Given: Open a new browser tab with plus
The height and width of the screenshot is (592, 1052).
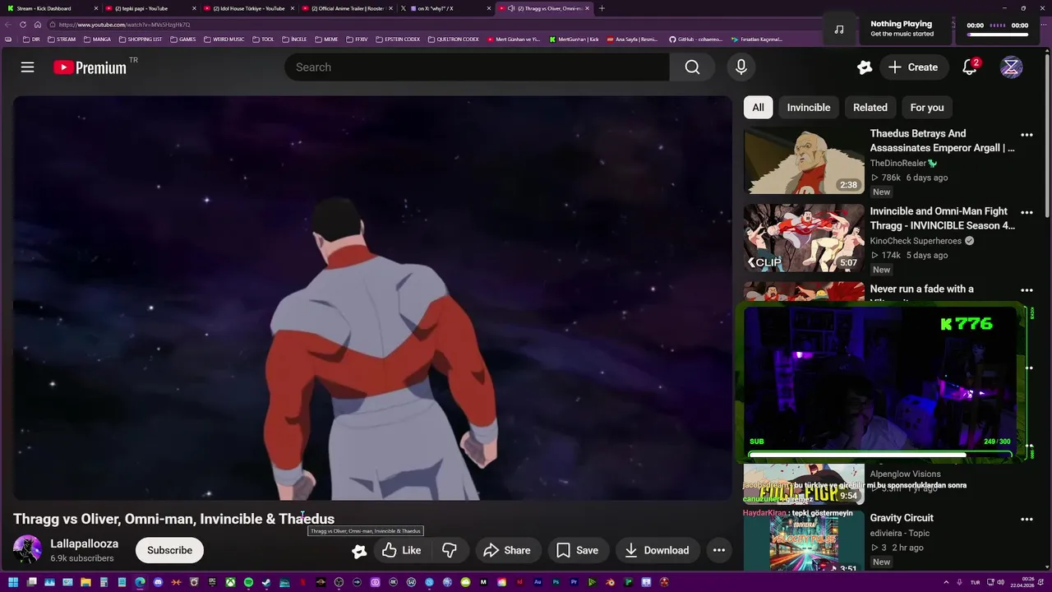Looking at the screenshot, I should [602, 8].
